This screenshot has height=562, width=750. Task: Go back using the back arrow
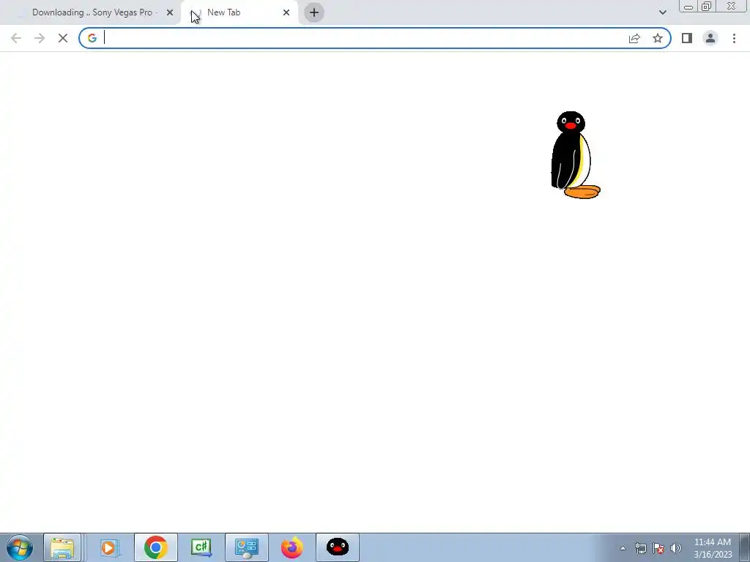(16, 38)
